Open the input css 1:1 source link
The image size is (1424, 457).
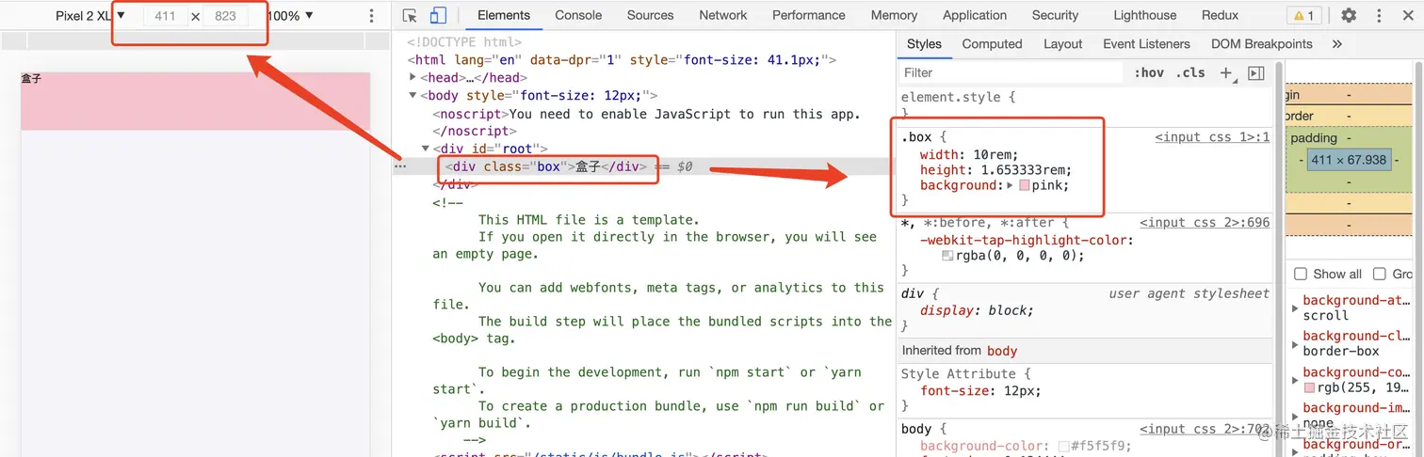click(x=1212, y=137)
